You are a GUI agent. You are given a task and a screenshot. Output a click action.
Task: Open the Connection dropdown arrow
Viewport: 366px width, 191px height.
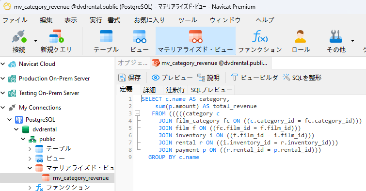[35, 41]
